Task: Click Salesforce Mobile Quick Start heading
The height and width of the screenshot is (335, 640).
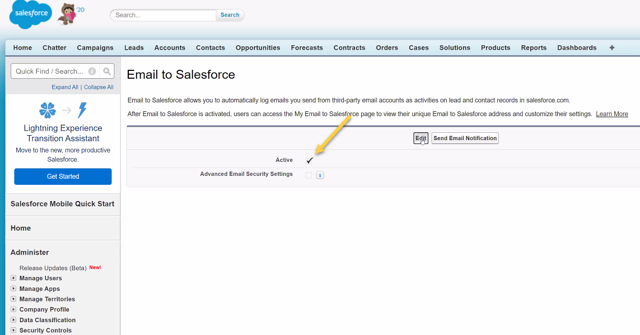Action: [63, 204]
